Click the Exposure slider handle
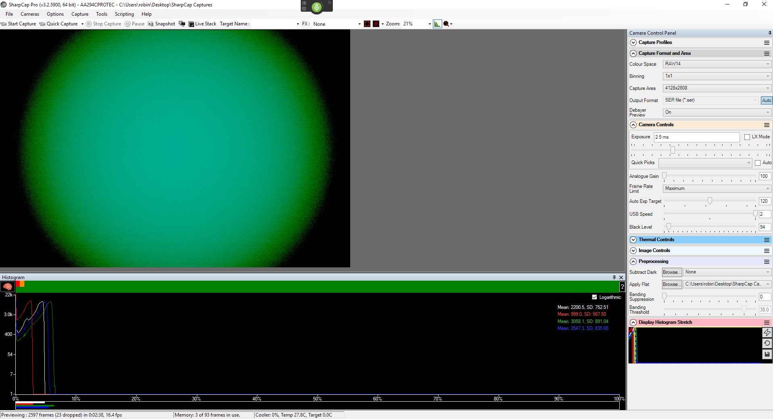The height and width of the screenshot is (419, 773). coord(673,150)
